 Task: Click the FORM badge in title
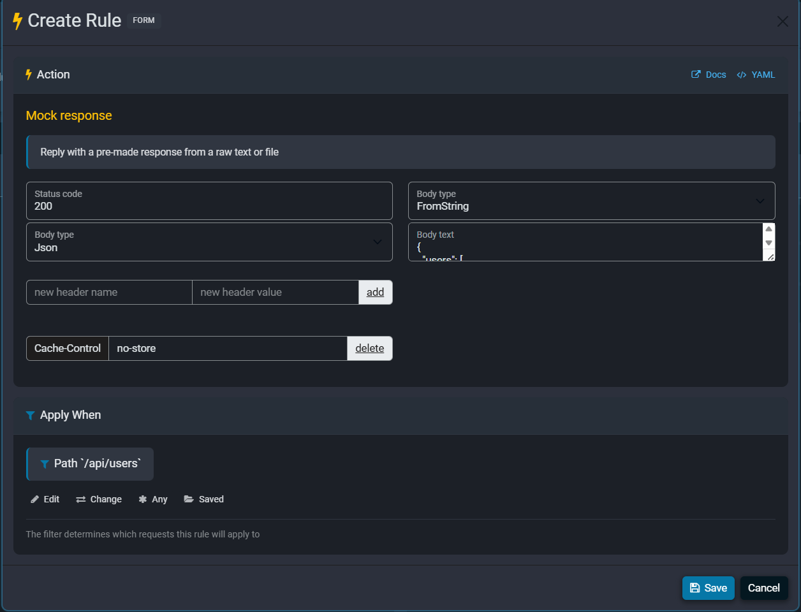coord(143,20)
